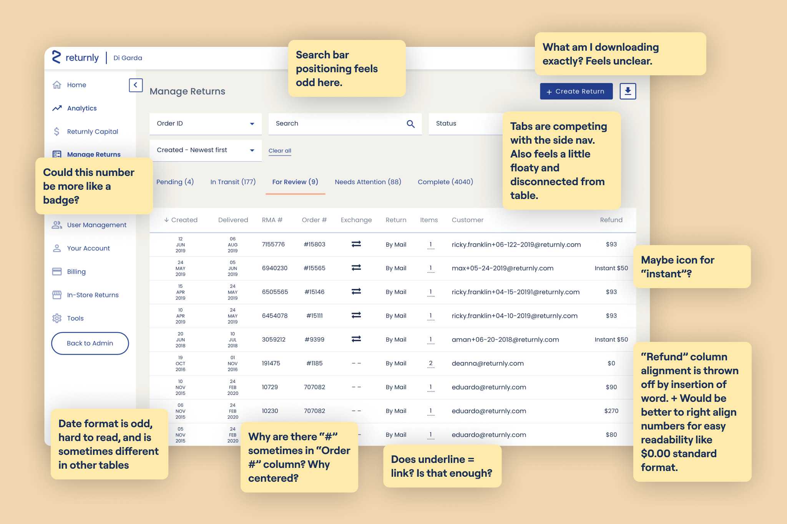787x524 pixels.
Task: Click the Di Garda store name
Action: click(128, 58)
